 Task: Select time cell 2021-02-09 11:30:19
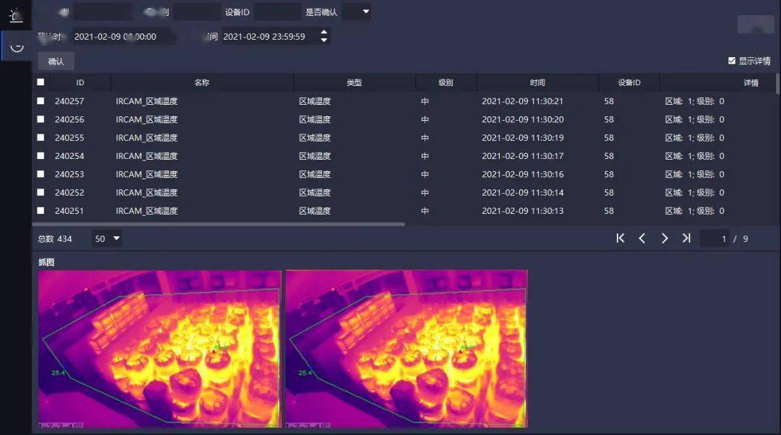coord(523,137)
